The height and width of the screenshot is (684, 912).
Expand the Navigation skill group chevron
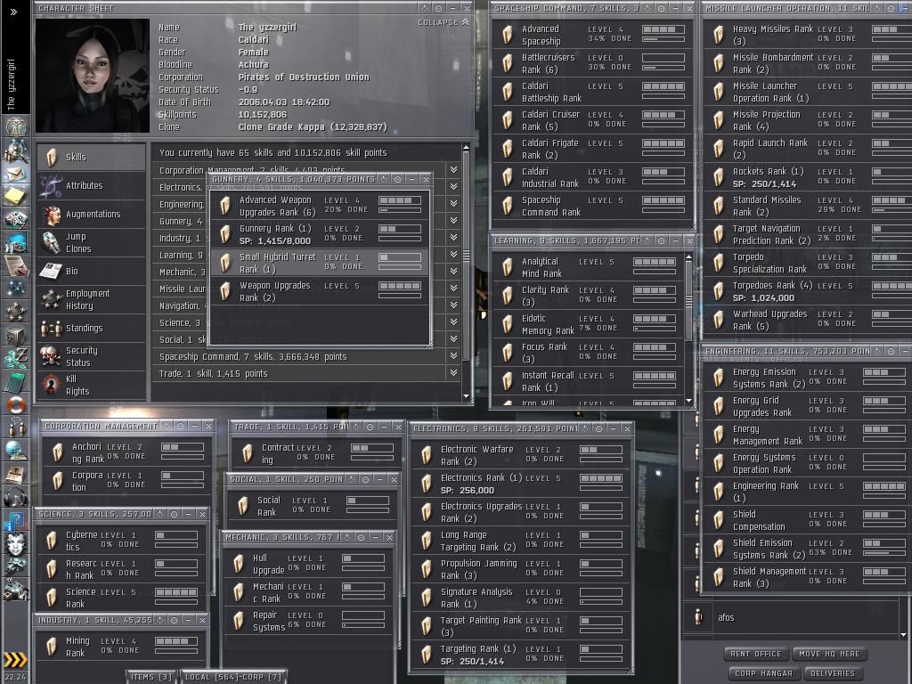click(x=453, y=305)
